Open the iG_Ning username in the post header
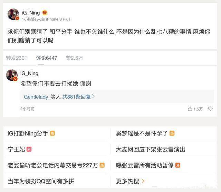The width and height of the screenshot is (221, 192). (30, 13)
